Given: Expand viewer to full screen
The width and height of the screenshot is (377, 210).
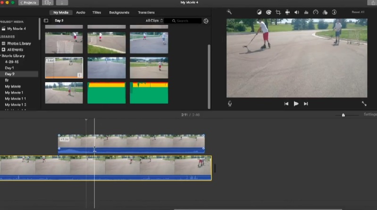Looking at the screenshot, I should pos(364,103).
